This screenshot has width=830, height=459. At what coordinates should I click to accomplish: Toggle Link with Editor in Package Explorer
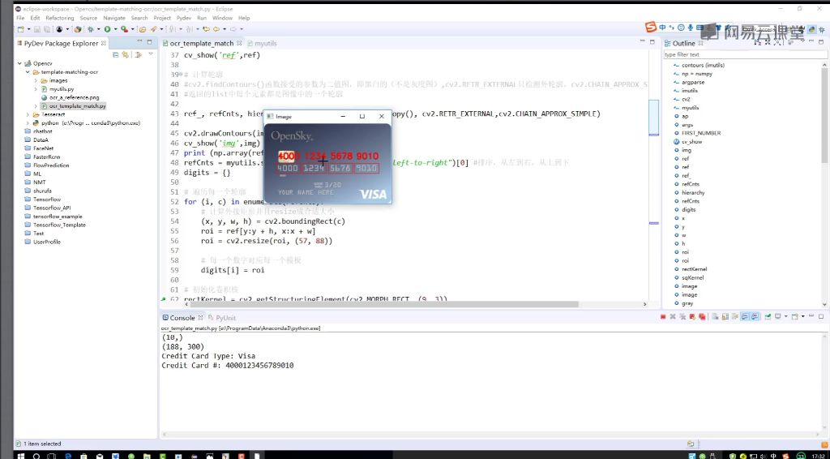(x=126, y=54)
